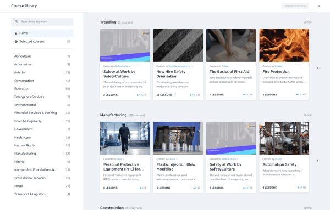Image resolution: width=330 pixels, height=210 pixels.
Task: Click the Fire Protection rating star
Action: click(x=297, y=95)
